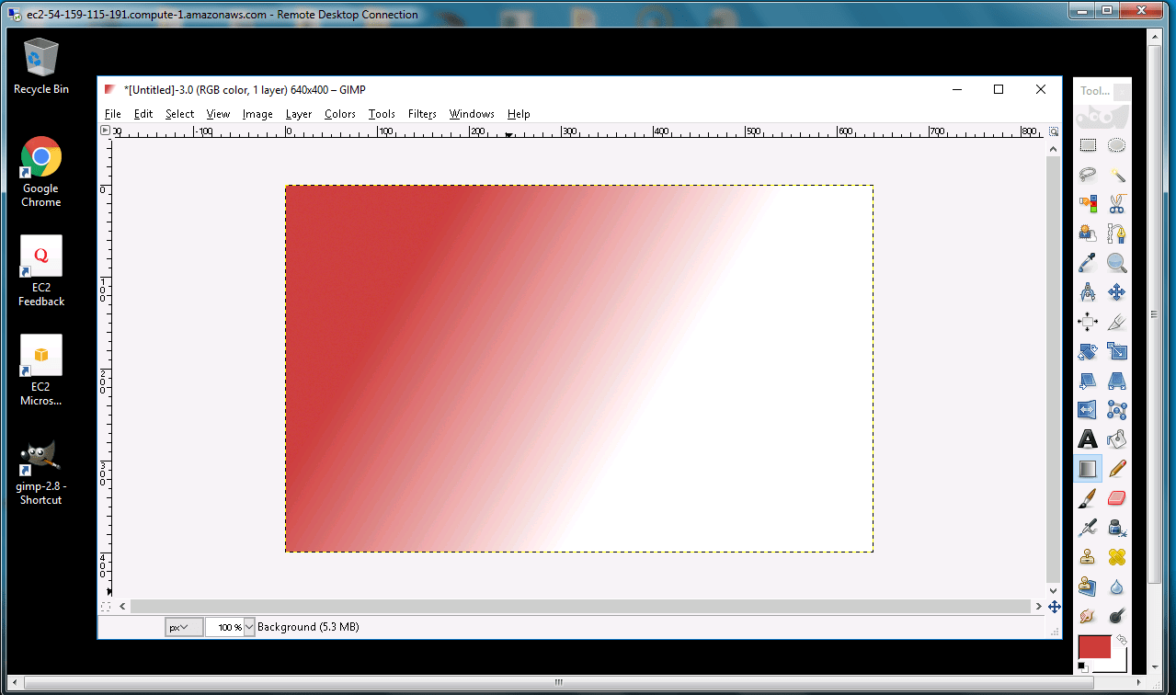Viewport: 1176px width, 695px height.
Task: Select the Rectangle Select tool
Action: click(x=1088, y=145)
